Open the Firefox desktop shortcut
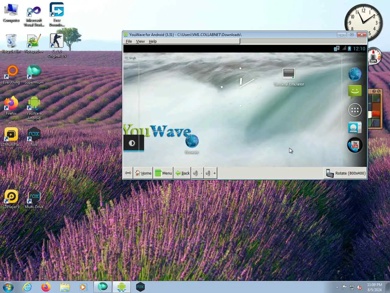The height and width of the screenshot is (293, 390). (11, 106)
